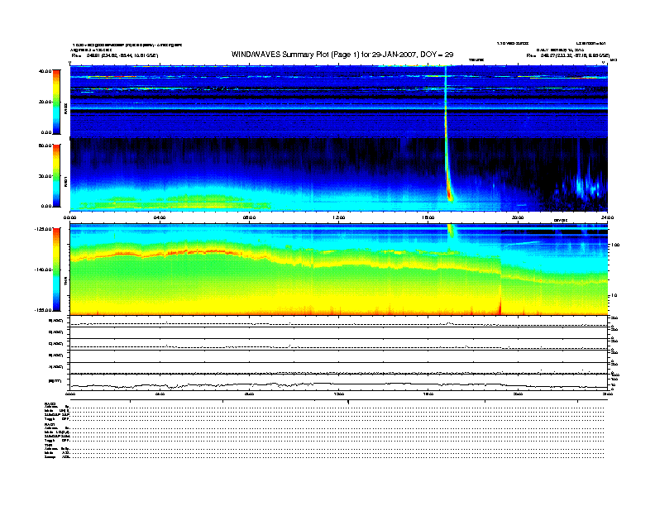
Task: Click the RAD1 color scale bar
Action: (57, 176)
